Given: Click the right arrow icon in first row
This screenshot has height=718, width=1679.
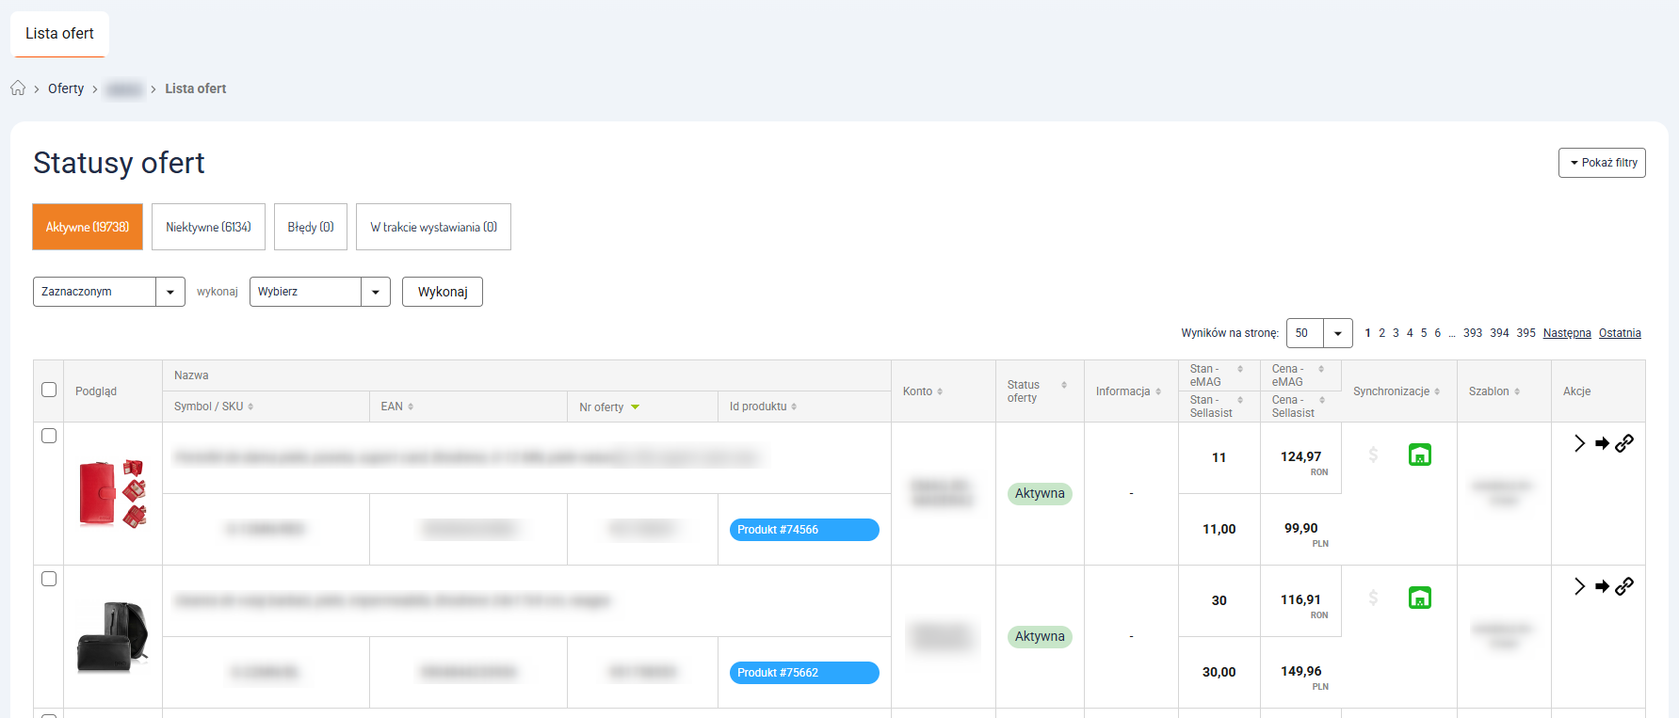Looking at the screenshot, I should [1602, 443].
